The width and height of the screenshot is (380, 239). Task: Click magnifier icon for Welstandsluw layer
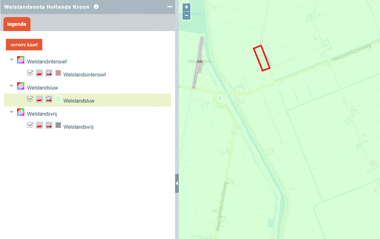point(49,99)
